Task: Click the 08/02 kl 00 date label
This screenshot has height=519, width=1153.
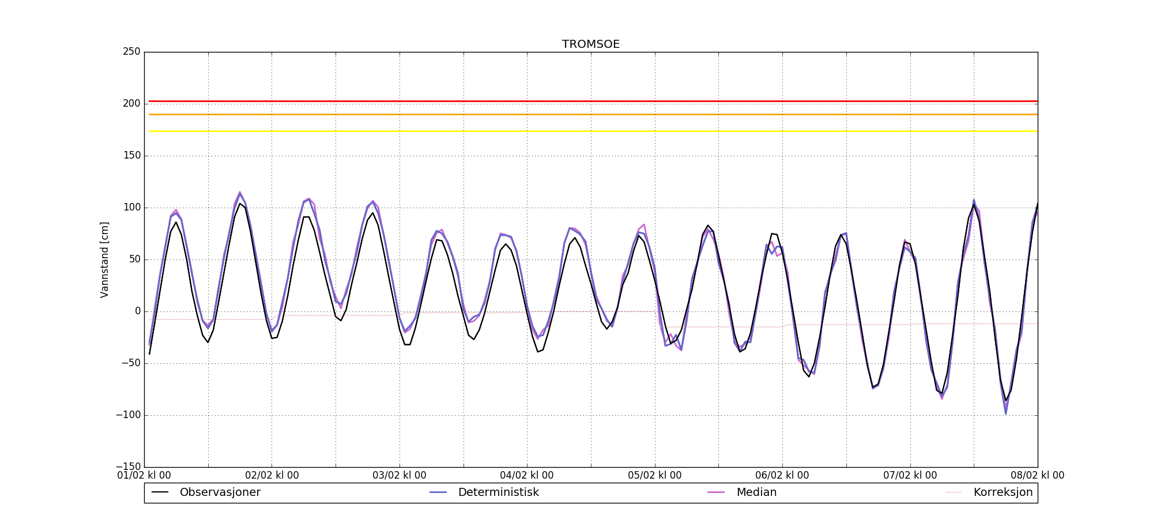Action: click(x=1037, y=476)
